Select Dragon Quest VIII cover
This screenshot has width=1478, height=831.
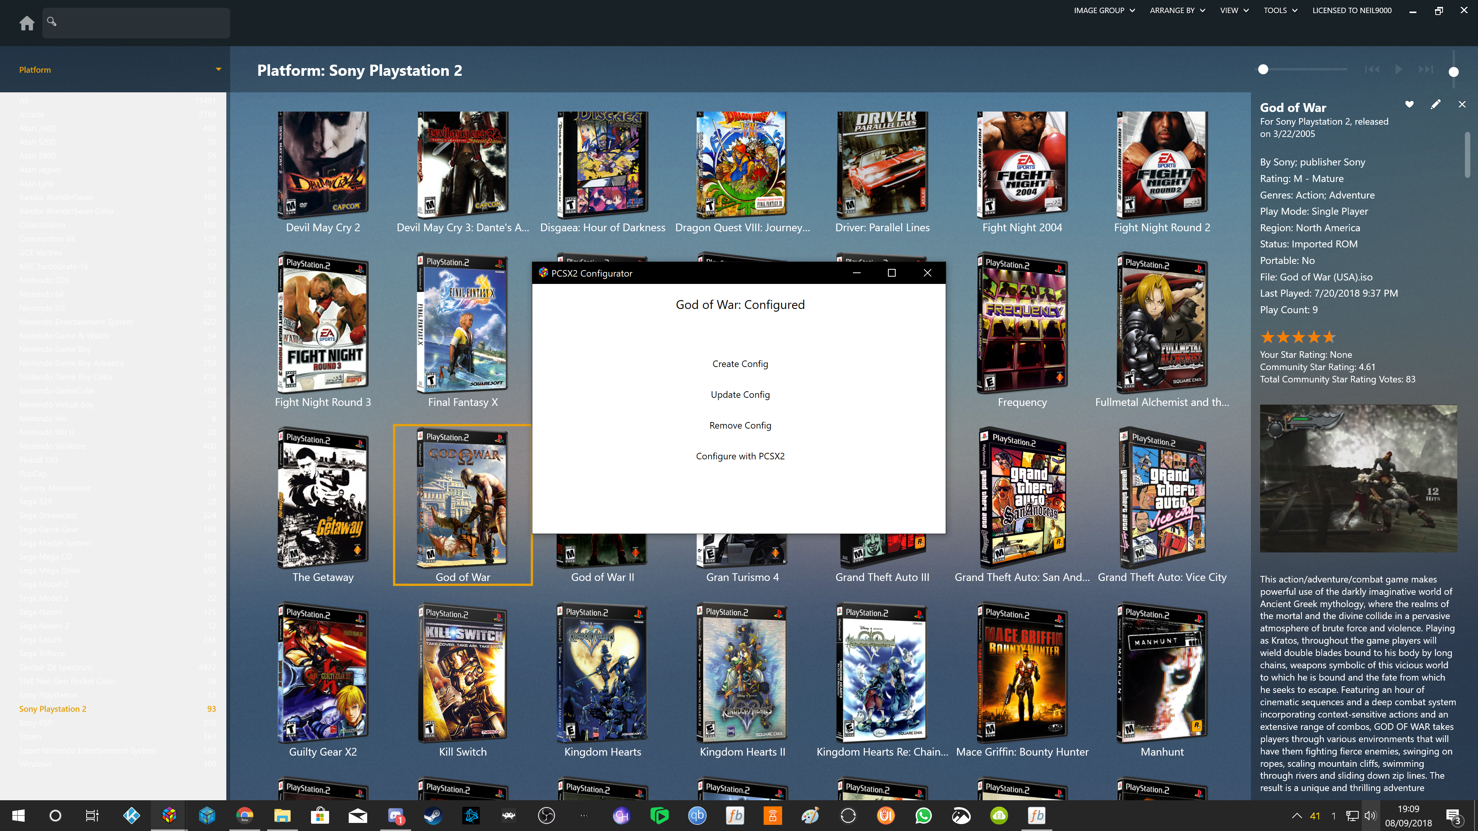point(742,166)
